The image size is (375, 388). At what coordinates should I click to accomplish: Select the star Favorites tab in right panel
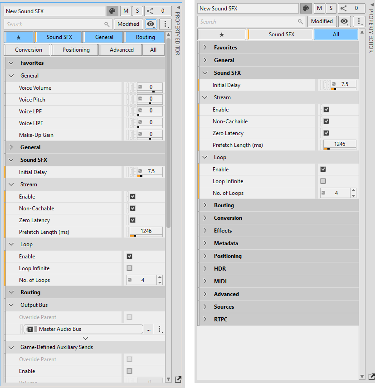(x=221, y=34)
